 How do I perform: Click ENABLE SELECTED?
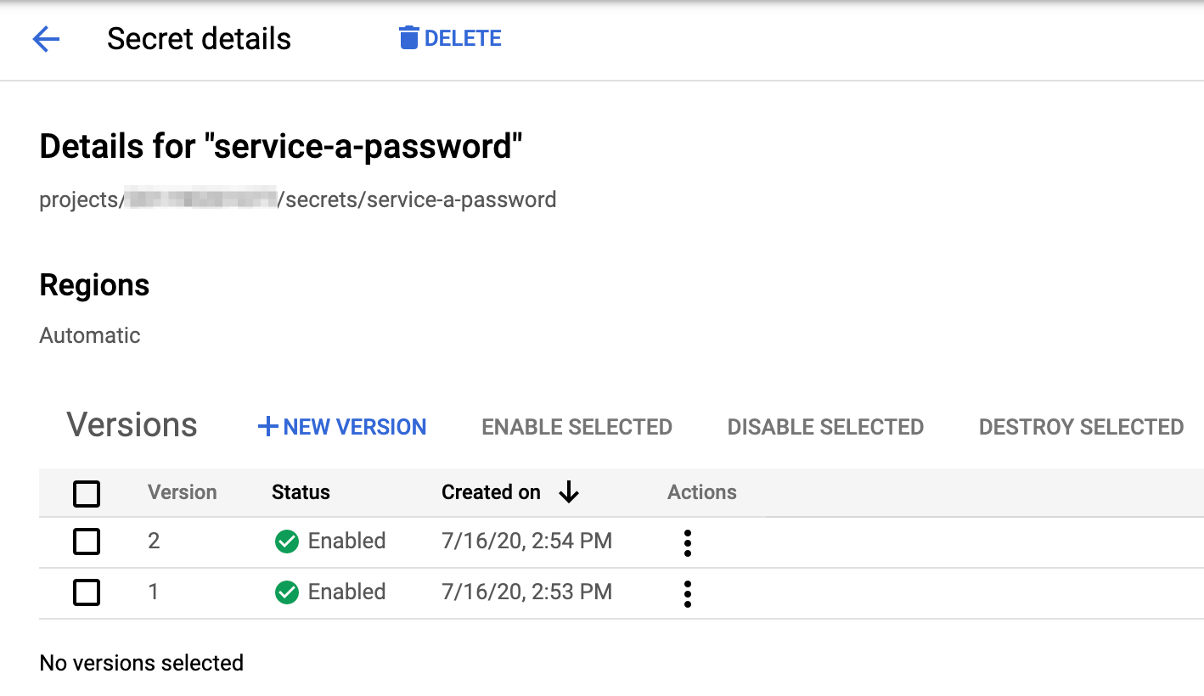pos(577,427)
